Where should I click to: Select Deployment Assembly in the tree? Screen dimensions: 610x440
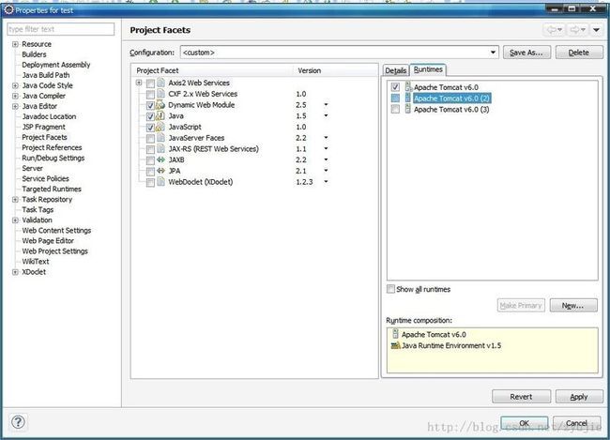(56, 65)
